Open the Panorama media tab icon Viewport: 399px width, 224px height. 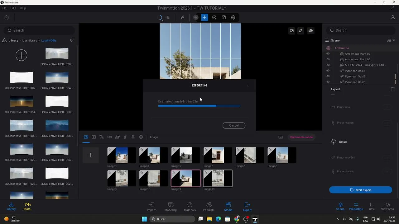click(109, 137)
